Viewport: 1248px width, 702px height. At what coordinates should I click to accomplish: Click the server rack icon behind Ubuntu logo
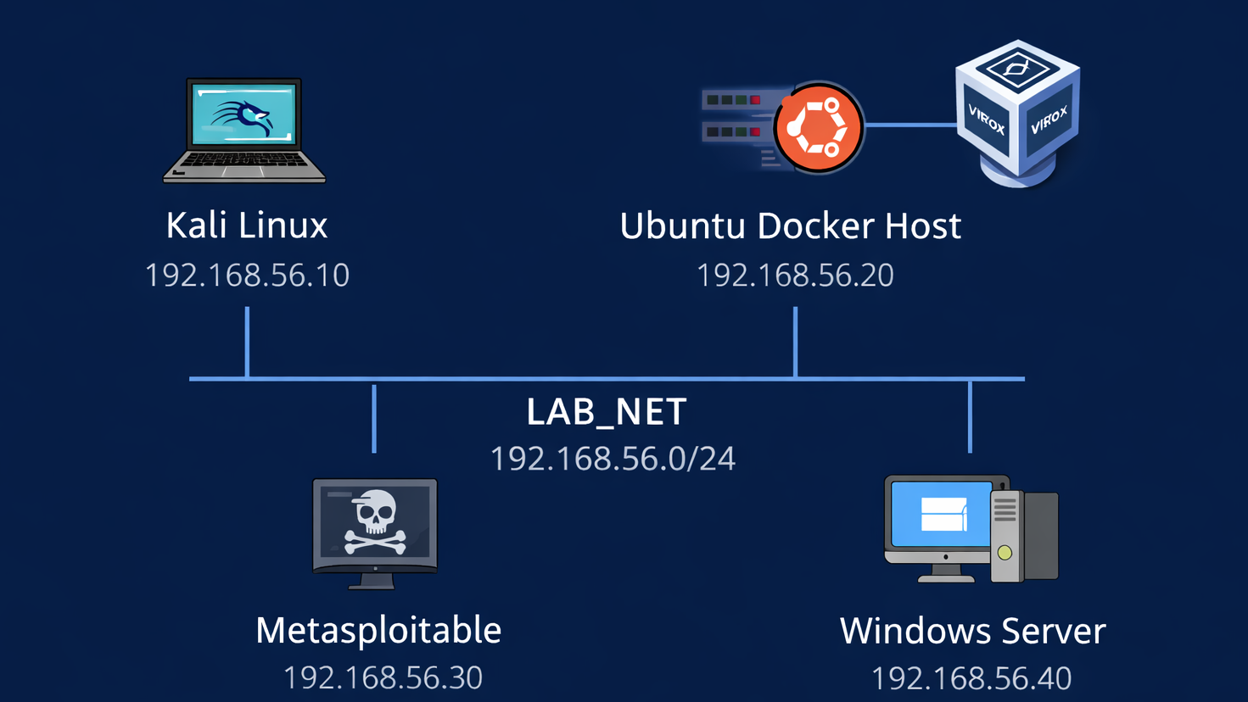(x=737, y=128)
